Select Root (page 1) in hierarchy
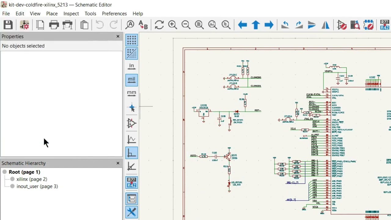Image resolution: width=391 pixels, height=220 pixels. tap(24, 172)
